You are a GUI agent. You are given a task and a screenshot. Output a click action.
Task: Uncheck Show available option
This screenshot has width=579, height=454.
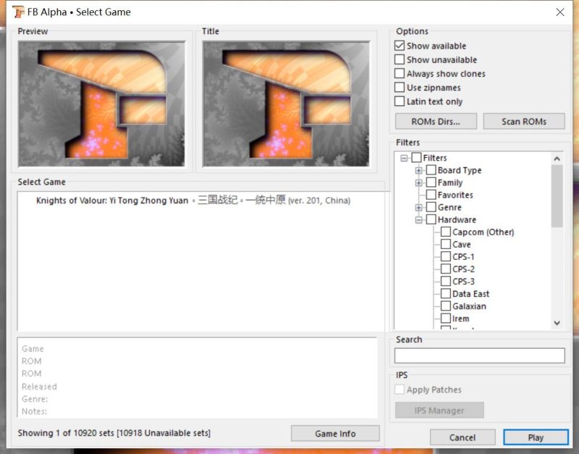400,46
